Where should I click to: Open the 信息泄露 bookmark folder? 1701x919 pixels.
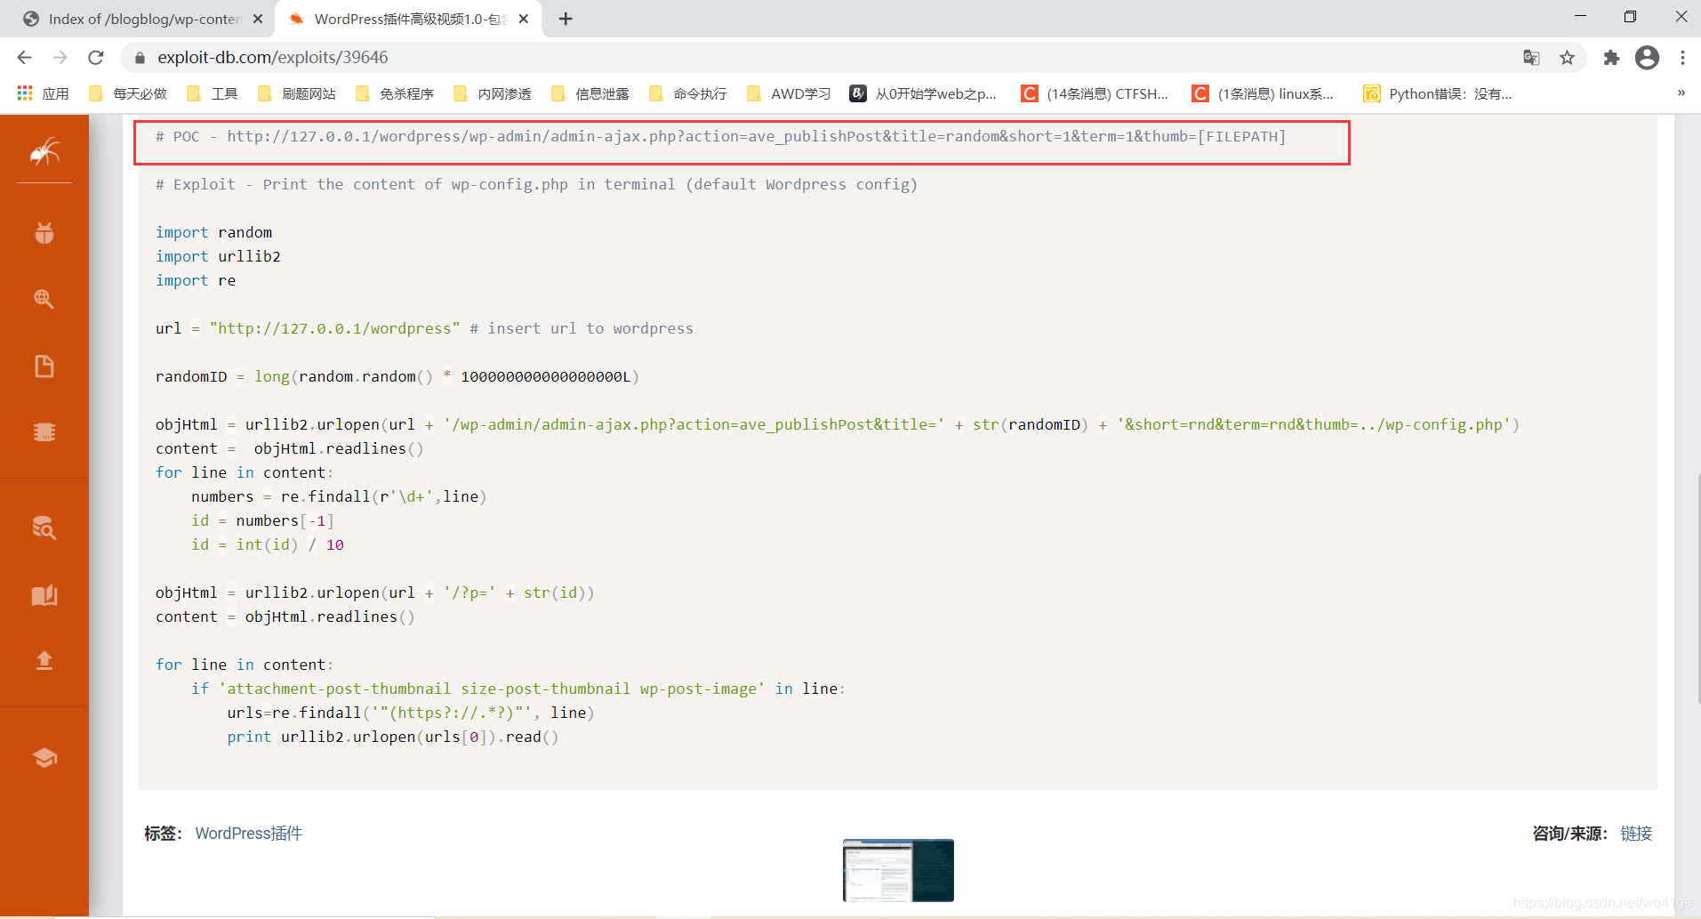pyautogui.click(x=590, y=93)
